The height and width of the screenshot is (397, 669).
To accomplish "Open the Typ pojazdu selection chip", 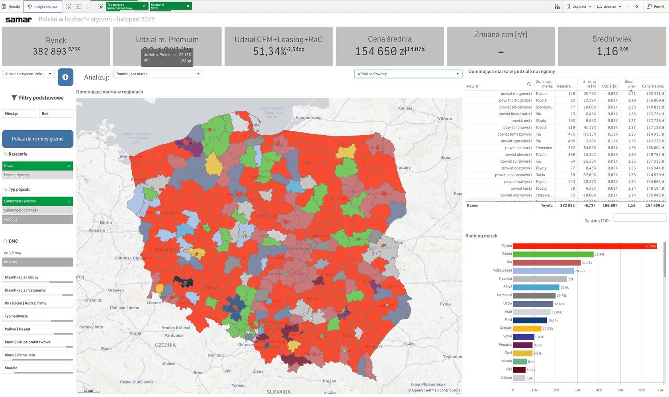I will (124, 6).
